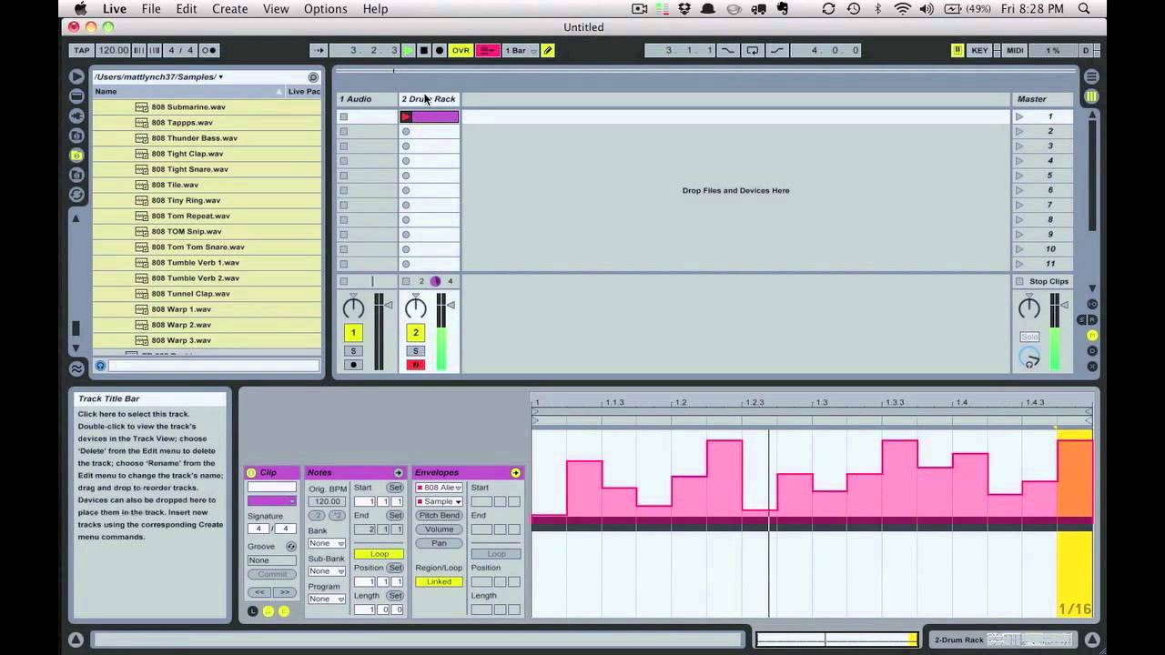This screenshot has width=1165, height=655.
Task: Show the Plug-In Device Browser
Action: pos(76,116)
